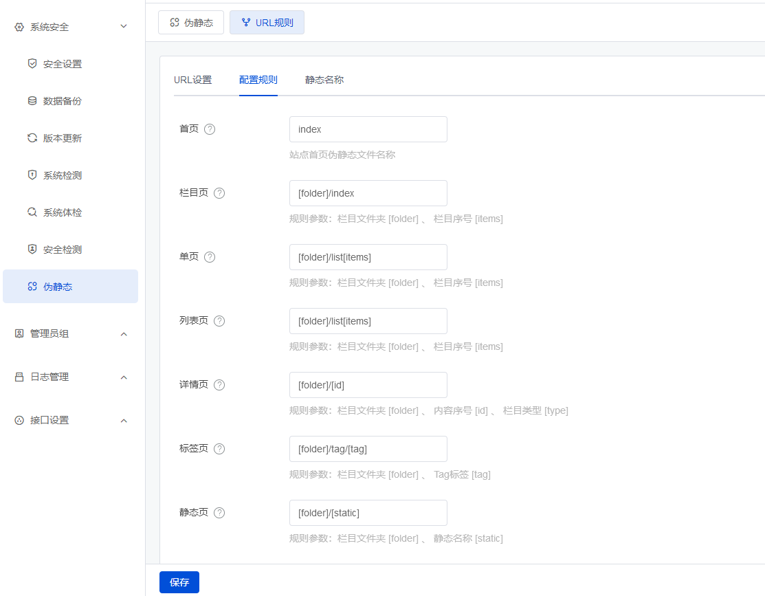The width and height of the screenshot is (765, 596).
Task: Open 数据备份 in the sidebar
Action: pos(63,101)
